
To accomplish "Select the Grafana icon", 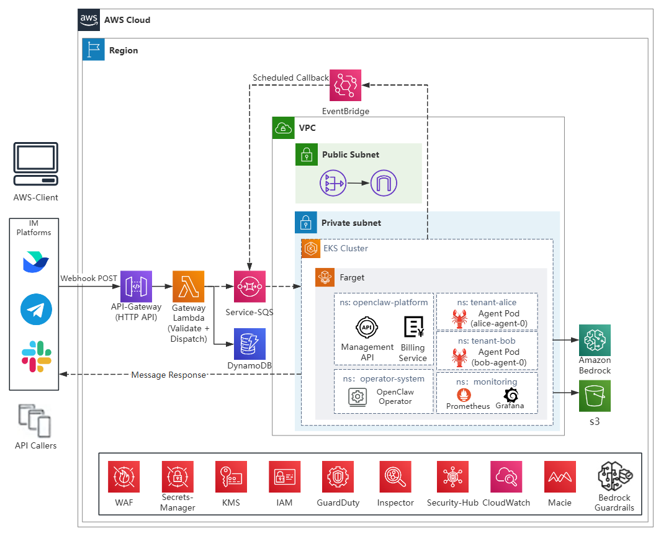I will point(511,395).
